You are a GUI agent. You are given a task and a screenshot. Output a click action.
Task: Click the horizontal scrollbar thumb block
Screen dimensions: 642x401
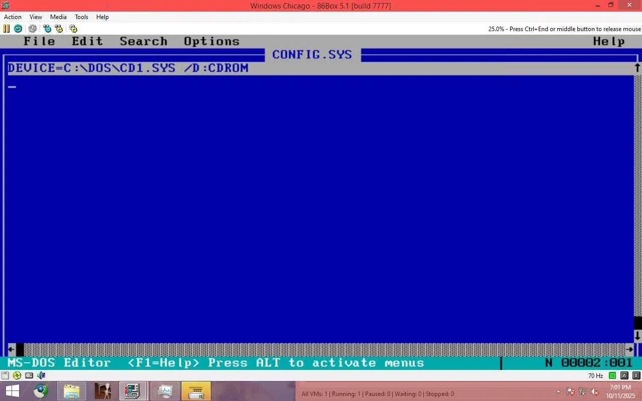[x=20, y=349]
